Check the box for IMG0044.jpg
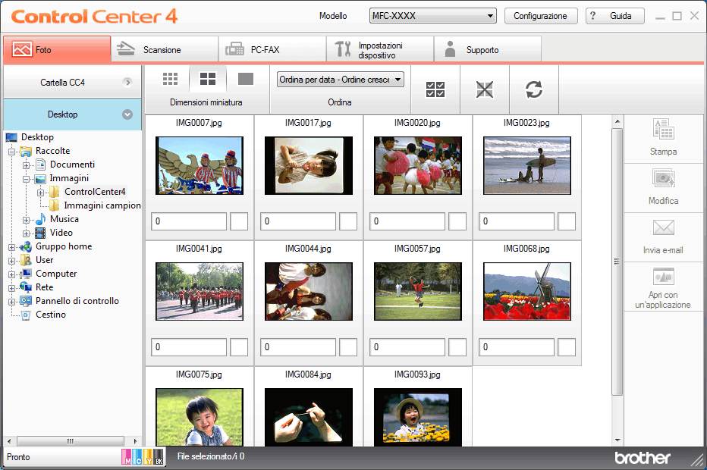This screenshot has height=470, width=707. 348,347
